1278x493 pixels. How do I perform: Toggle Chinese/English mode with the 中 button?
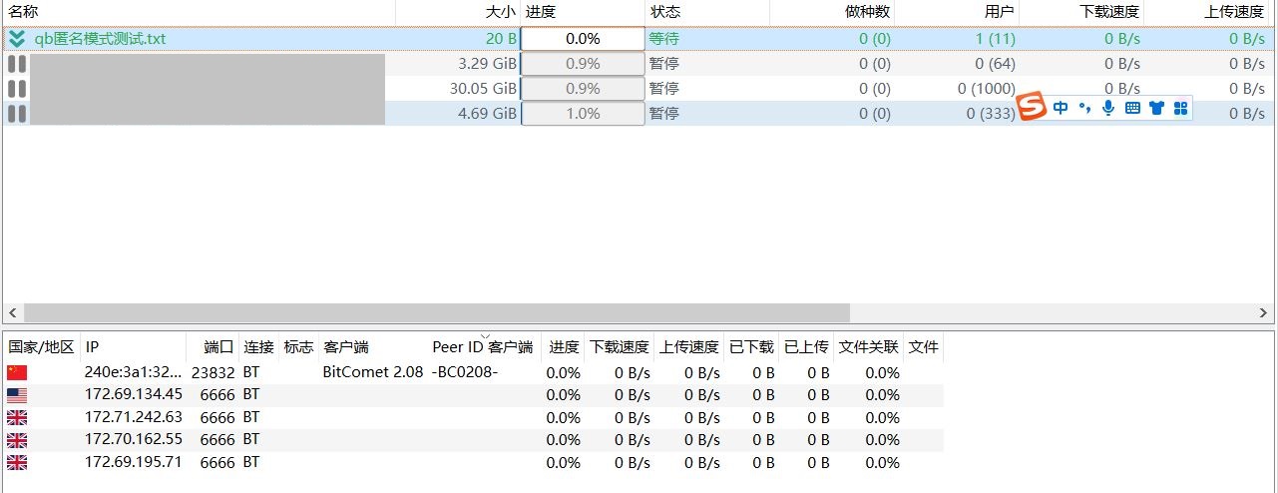point(1061,108)
